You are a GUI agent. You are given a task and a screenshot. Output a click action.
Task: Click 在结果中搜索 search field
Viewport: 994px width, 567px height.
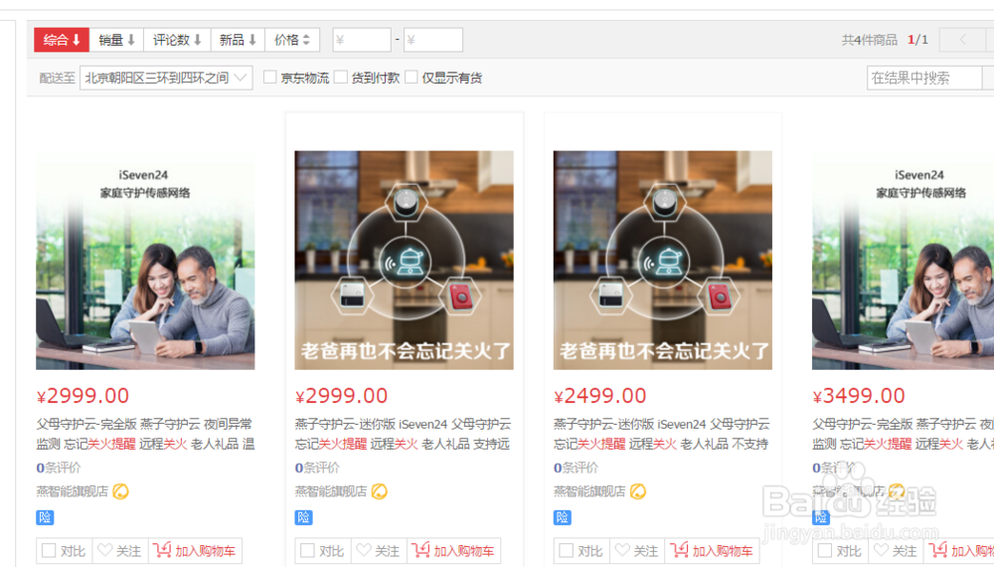[x=923, y=78]
